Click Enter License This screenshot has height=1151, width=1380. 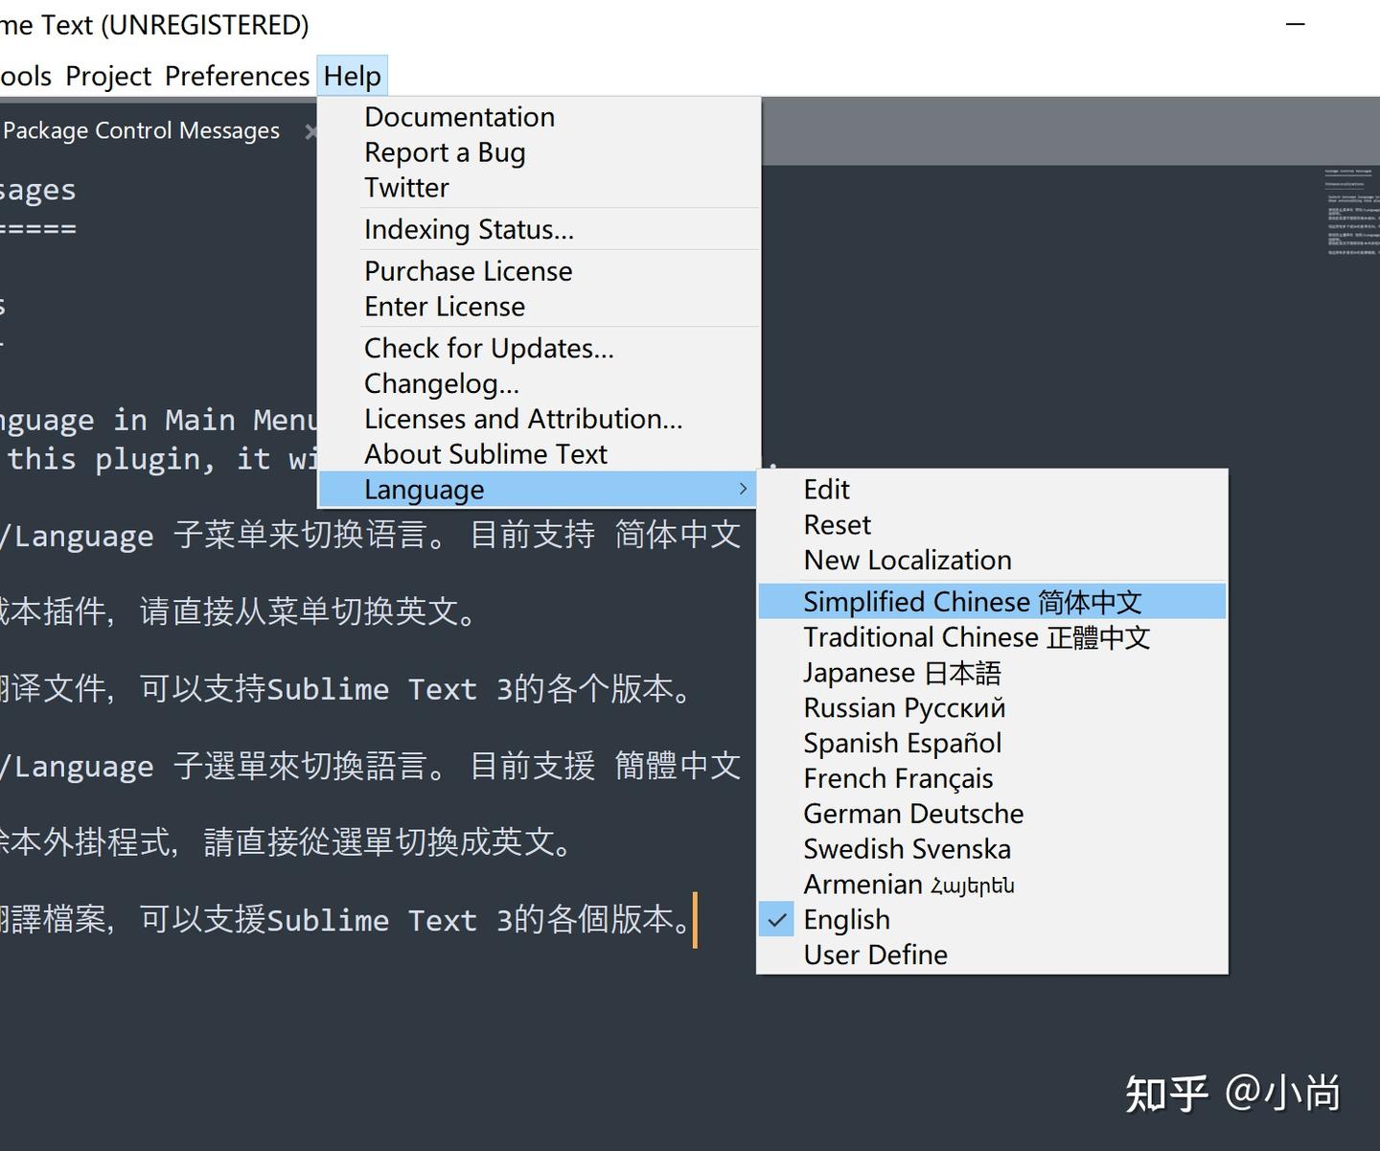[x=444, y=306]
